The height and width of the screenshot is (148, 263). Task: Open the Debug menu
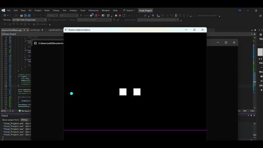[56, 11]
